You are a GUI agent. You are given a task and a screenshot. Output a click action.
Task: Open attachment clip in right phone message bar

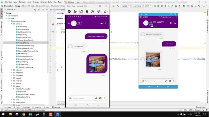[166, 81]
